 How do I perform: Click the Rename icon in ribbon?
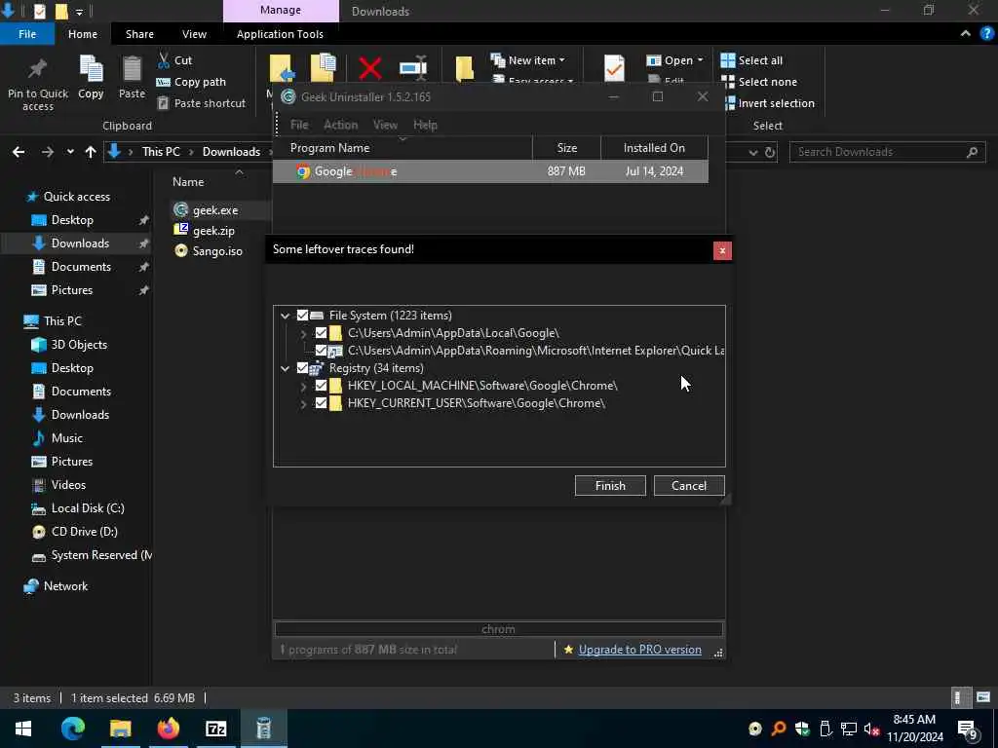[413, 68]
